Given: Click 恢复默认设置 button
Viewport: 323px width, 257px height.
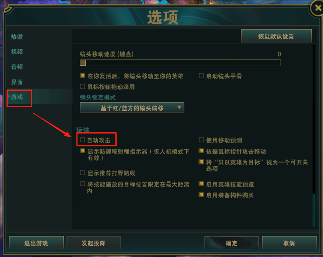Looking at the screenshot, I should (x=276, y=36).
